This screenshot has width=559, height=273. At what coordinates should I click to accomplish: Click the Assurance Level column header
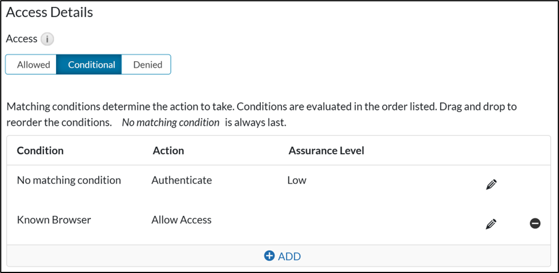[326, 151]
